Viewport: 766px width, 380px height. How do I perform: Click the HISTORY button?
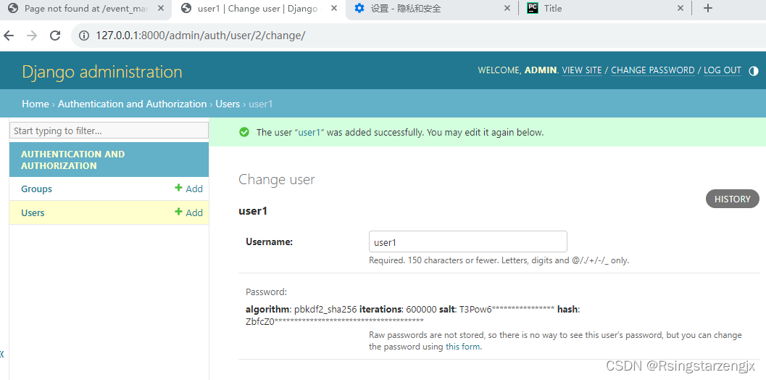(x=732, y=199)
